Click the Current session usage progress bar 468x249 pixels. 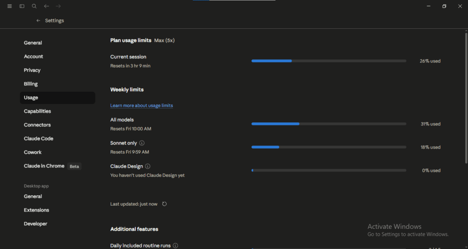[329, 61]
